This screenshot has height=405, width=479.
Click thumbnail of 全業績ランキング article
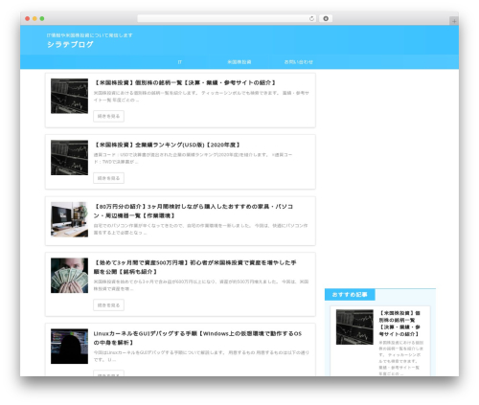point(69,158)
